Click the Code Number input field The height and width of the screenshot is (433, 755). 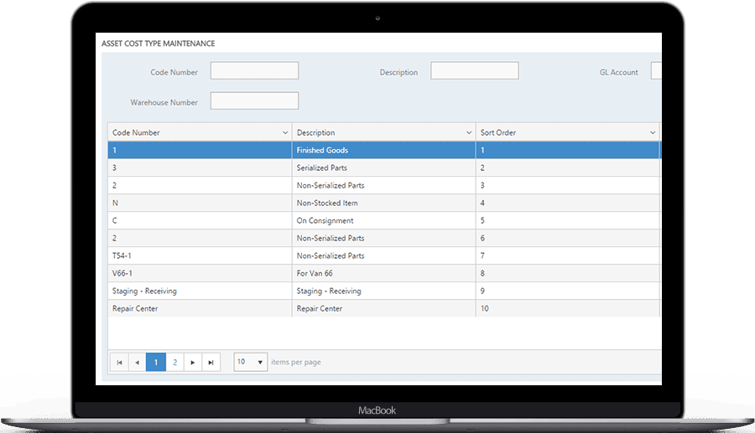pos(254,71)
